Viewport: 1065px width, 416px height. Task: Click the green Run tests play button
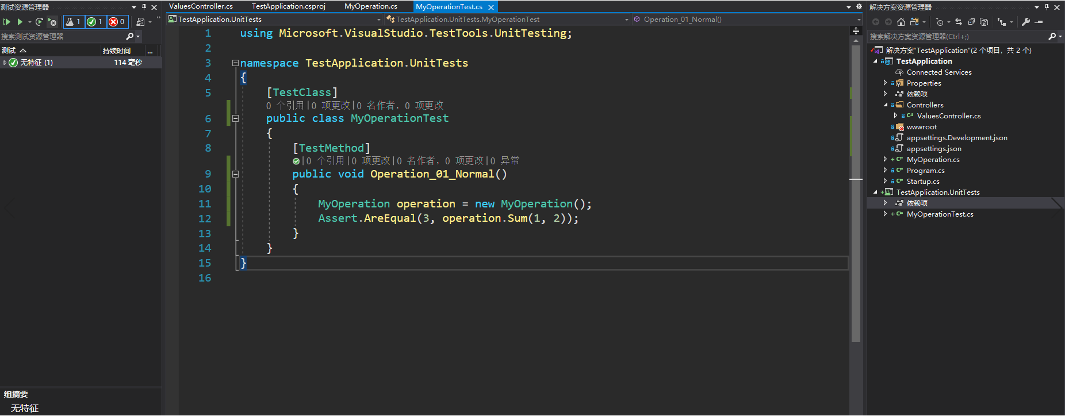coord(20,22)
